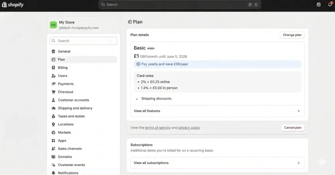Click the Shopify logo
The width and height of the screenshot is (335, 175).
[x=13, y=5]
